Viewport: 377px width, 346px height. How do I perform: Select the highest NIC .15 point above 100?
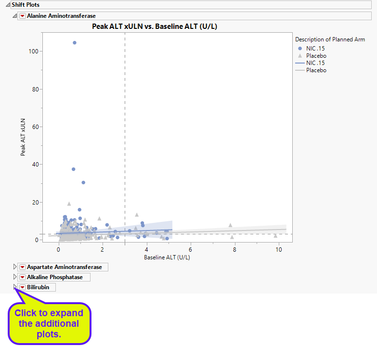(x=75, y=43)
